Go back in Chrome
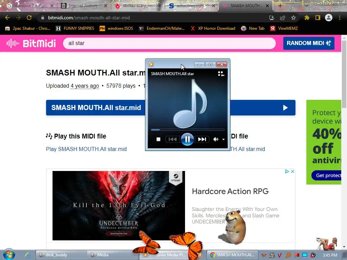 tap(7, 18)
